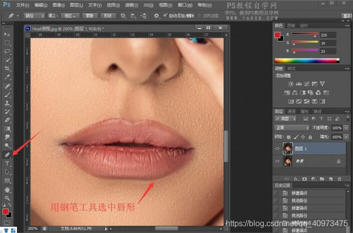Click the 选区… button

(70, 15)
